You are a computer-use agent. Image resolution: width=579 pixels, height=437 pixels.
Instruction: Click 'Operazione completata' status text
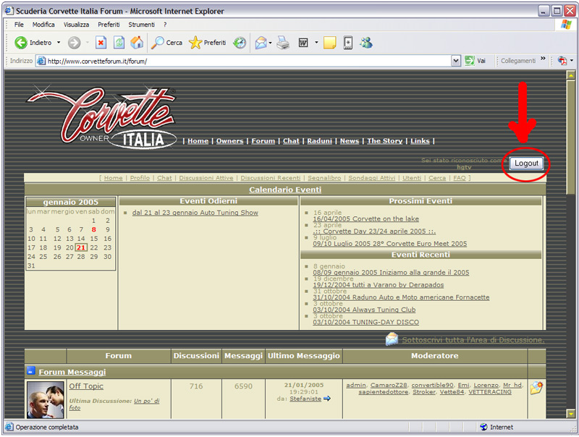click(47, 427)
